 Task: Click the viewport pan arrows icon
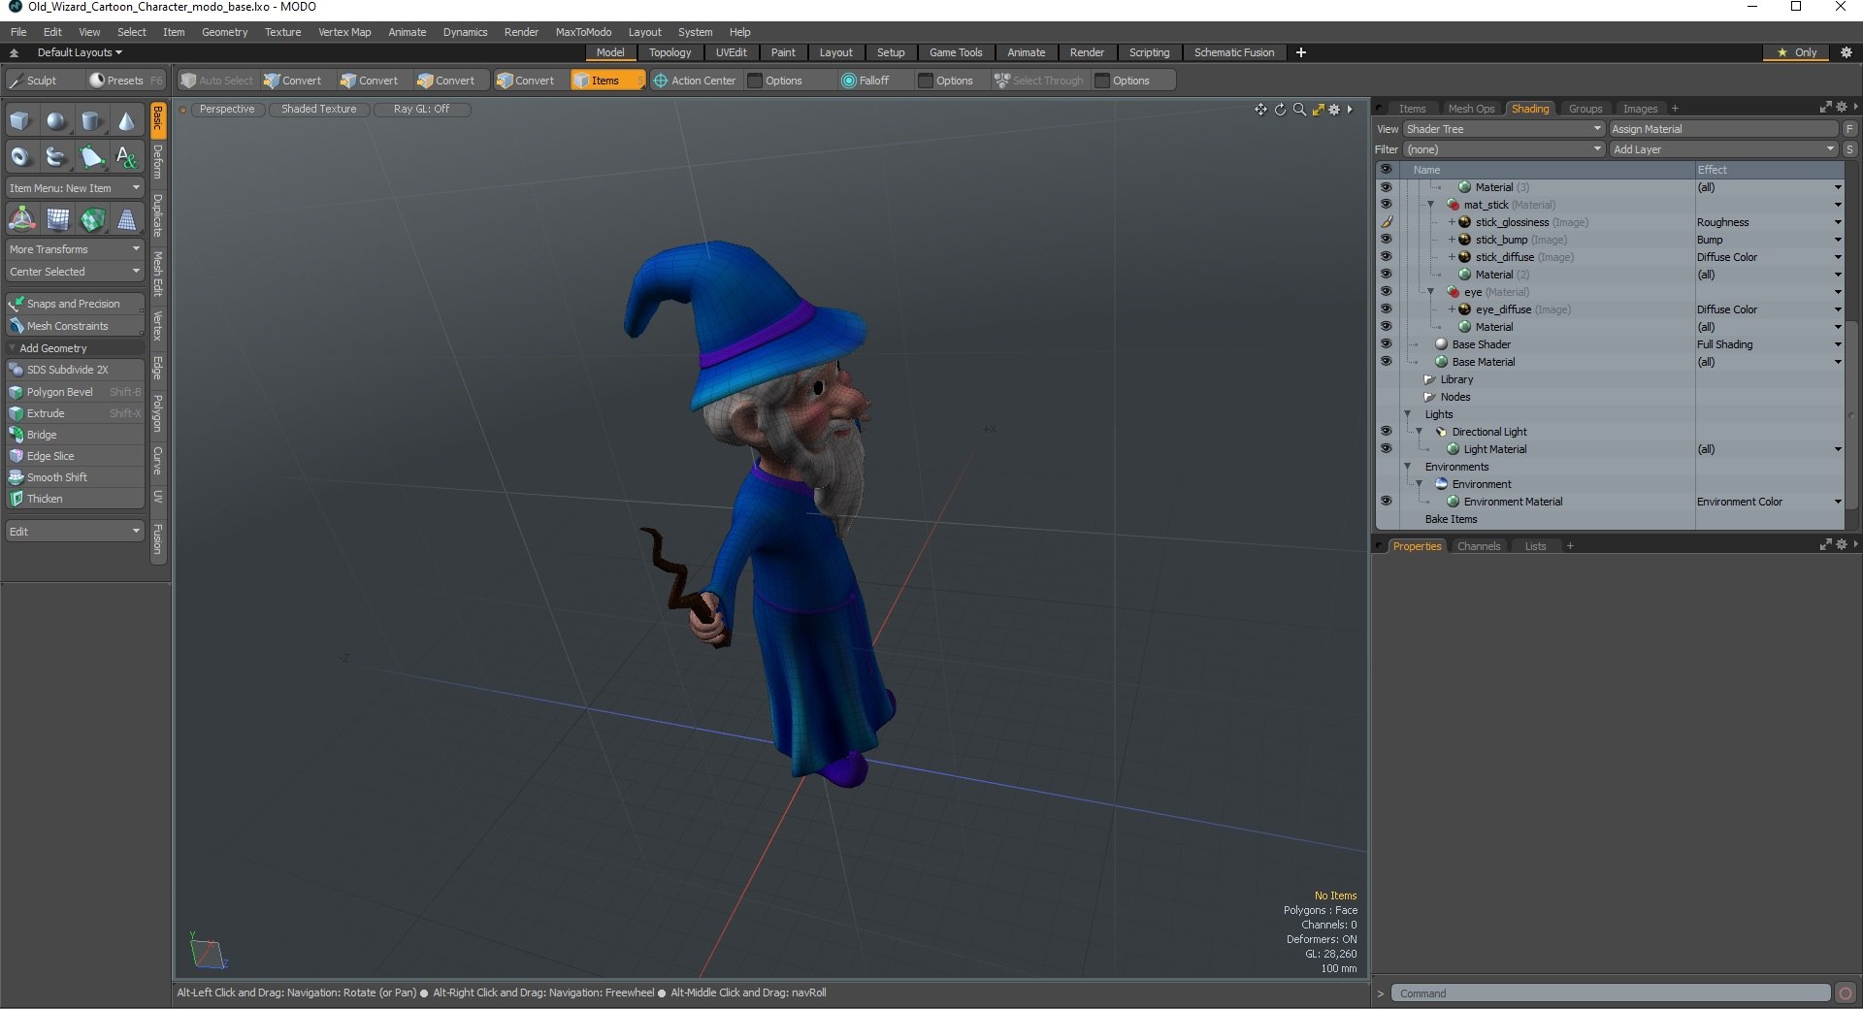1260,110
